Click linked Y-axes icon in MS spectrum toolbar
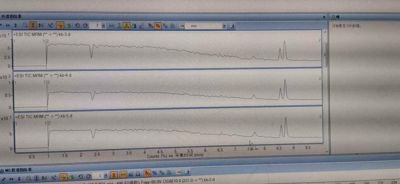The image size is (400, 184). [x=44, y=178]
